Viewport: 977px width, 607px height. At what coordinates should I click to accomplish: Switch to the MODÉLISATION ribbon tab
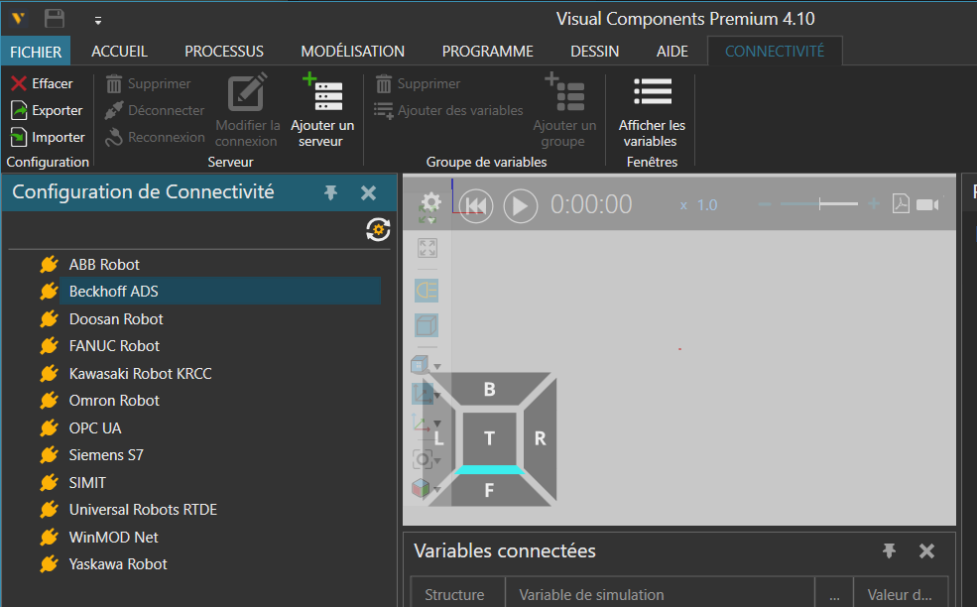point(352,52)
